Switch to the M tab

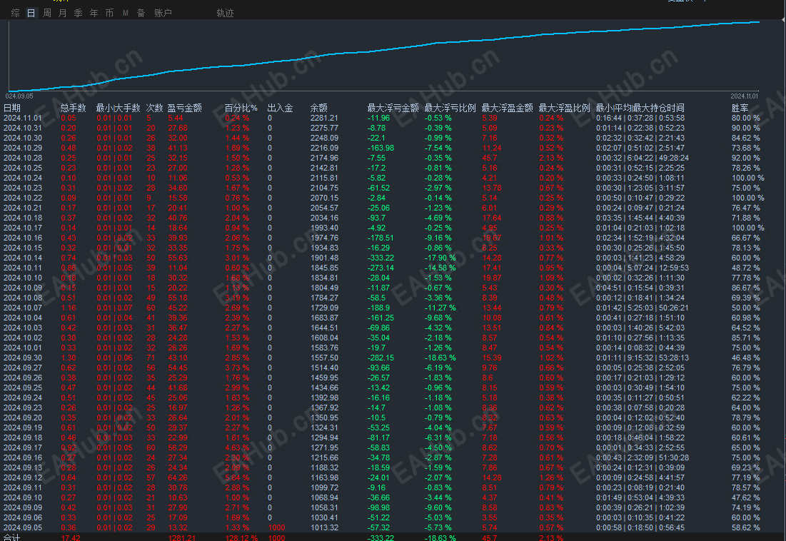126,13
